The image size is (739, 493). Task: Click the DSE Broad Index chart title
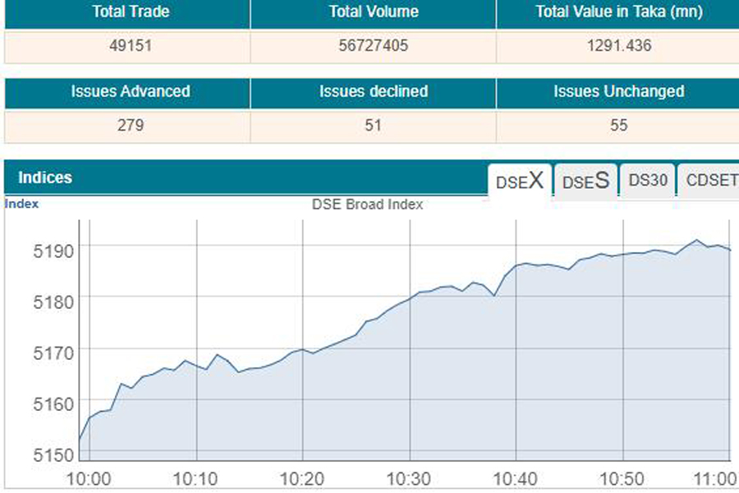tap(367, 205)
